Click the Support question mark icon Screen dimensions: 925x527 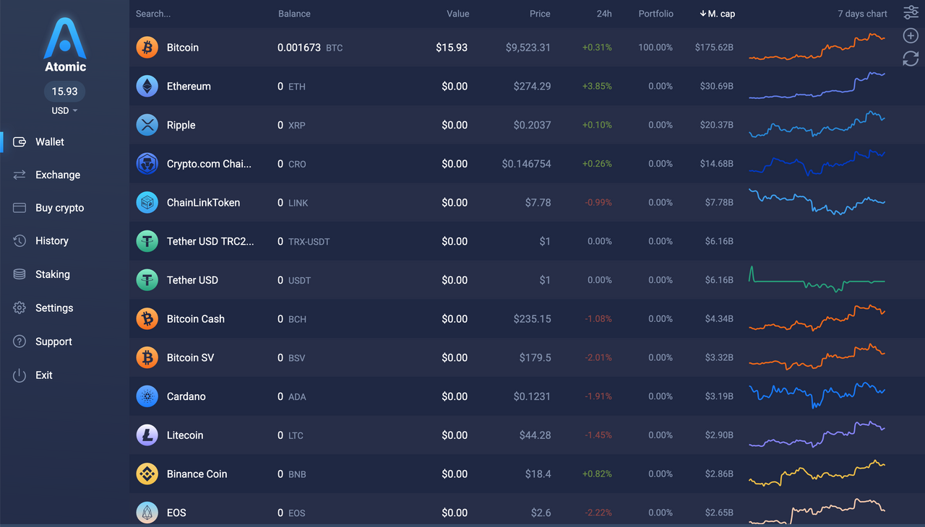click(x=20, y=341)
